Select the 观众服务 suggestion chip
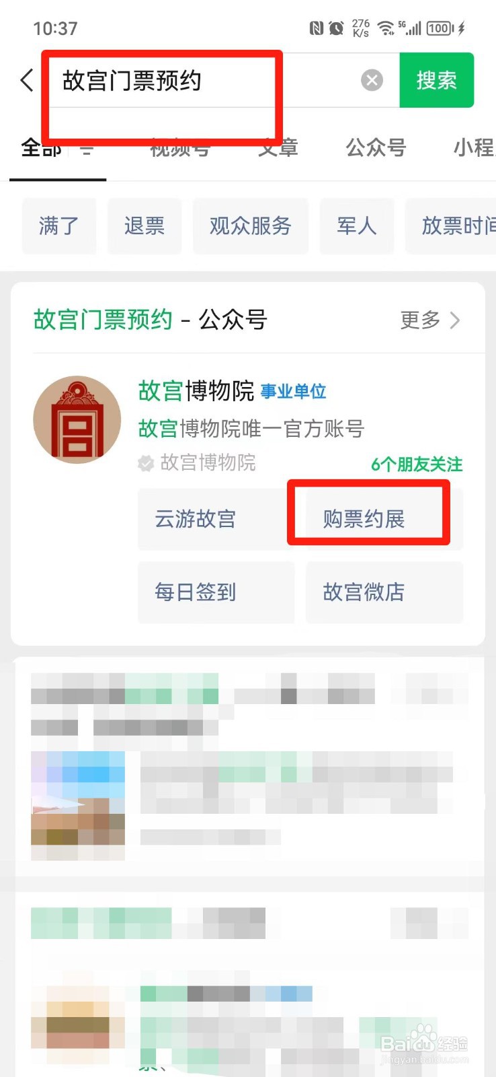496x1077 pixels. 251,226
